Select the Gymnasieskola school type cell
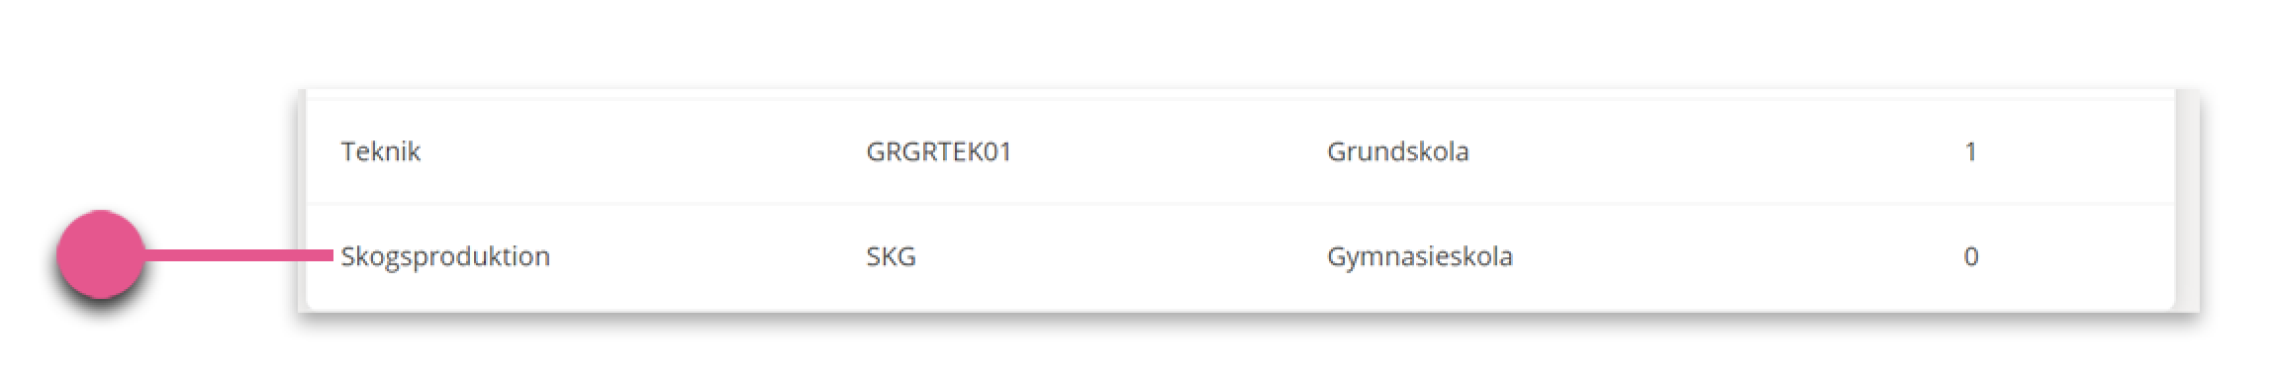The height and width of the screenshot is (386, 2272). click(x=1419, y=256)
